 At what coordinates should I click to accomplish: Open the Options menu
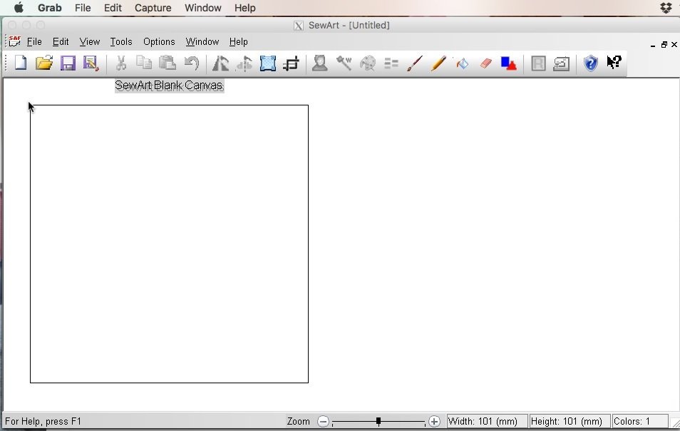click(x=159, y=42)
